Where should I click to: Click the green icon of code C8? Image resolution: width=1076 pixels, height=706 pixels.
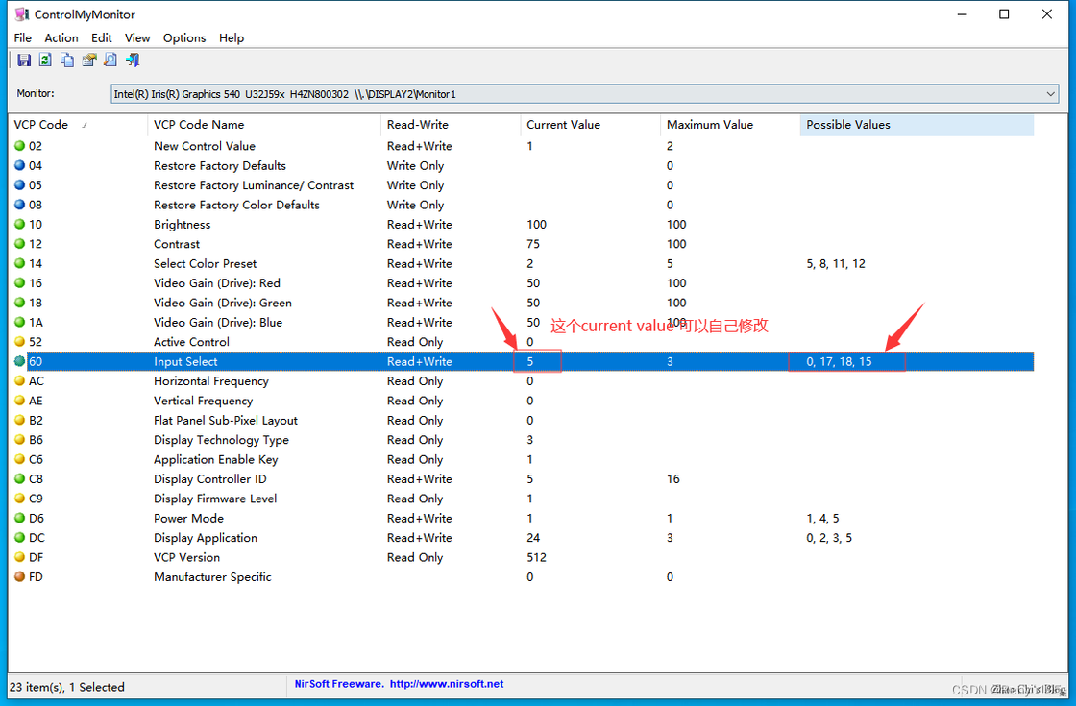(x=20, y=479)
